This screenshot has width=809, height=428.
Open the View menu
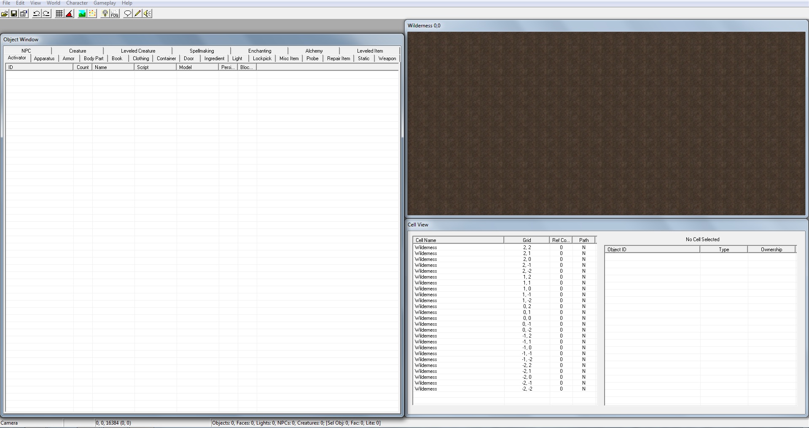coord(35,3)
